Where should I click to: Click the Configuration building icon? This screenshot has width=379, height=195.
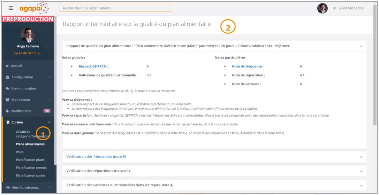click(7, 77)
